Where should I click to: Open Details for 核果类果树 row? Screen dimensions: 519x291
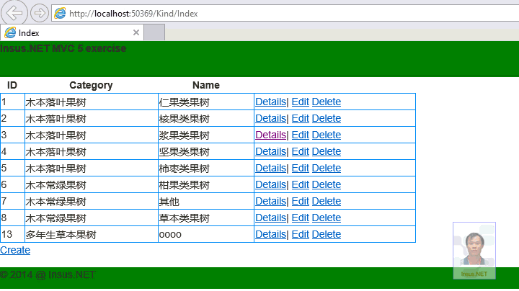tap(270, 118)
